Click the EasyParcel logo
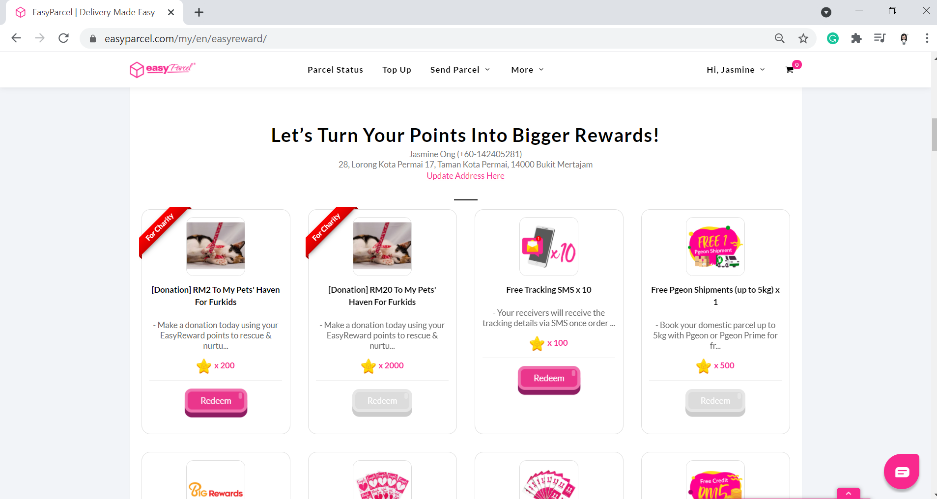Image resolution: width=937 pixels, height=499 pixels. click(163, 70)
